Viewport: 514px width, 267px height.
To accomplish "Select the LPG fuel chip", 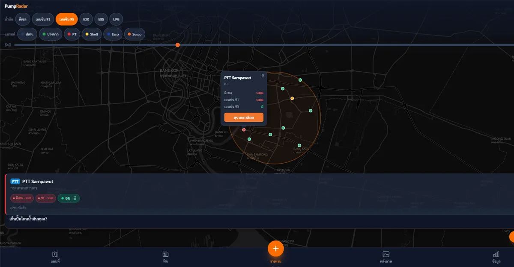I will coord(116,19).
